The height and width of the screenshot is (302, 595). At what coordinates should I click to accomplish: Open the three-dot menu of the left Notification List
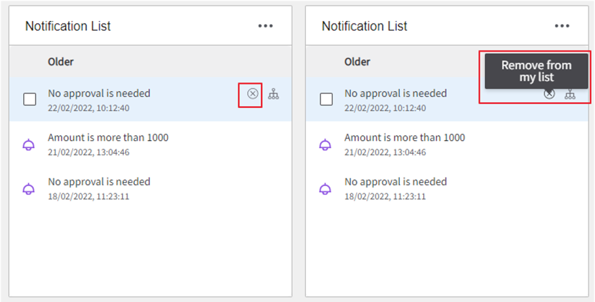point(265,26)
